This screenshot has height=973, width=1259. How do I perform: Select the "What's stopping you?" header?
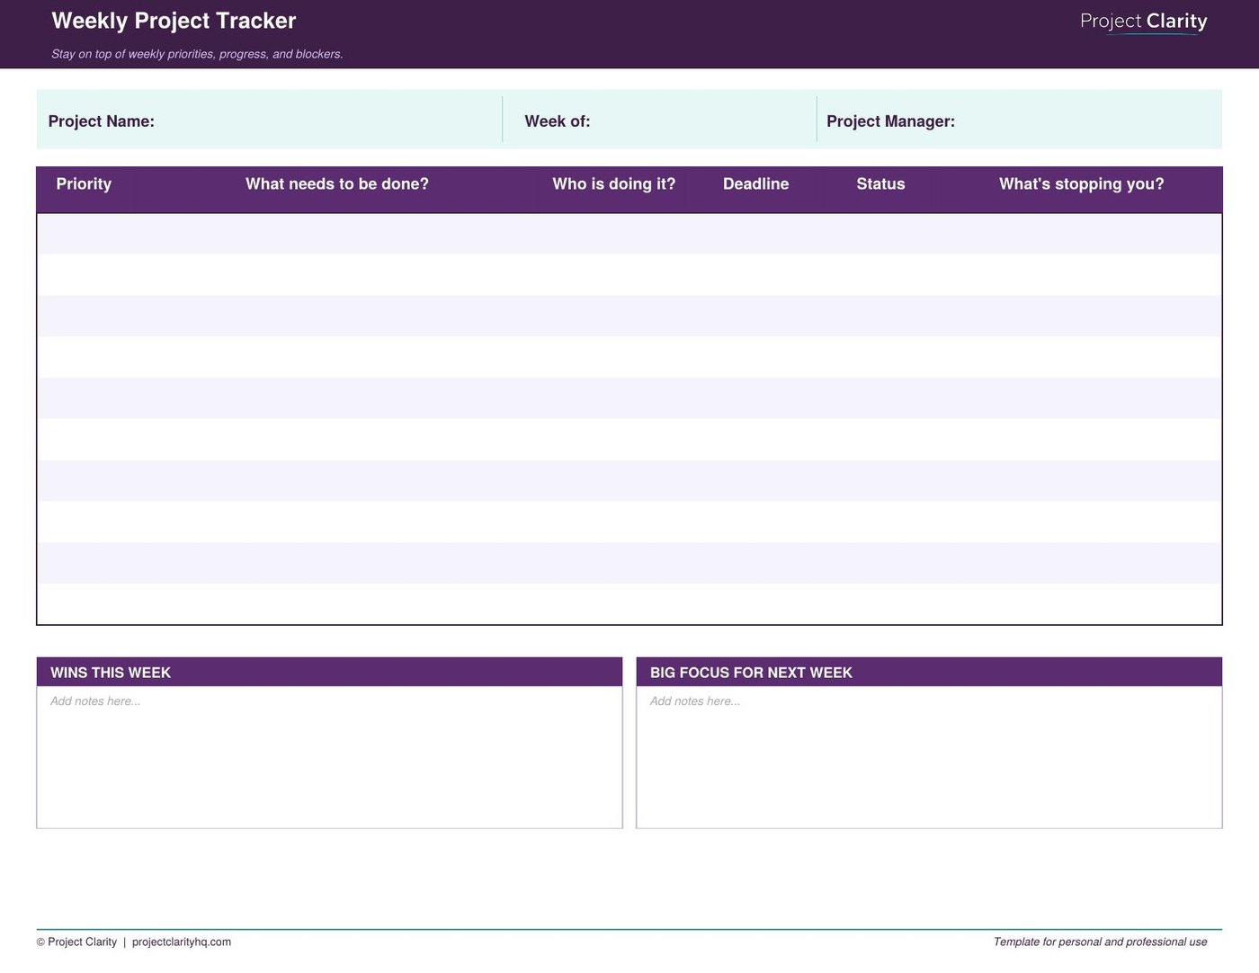coord(1082,184)
